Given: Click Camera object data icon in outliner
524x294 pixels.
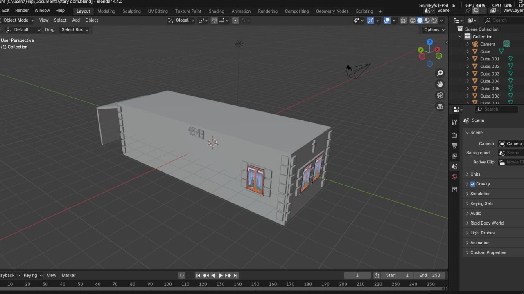Looking at the screenshot, I should [506, 44].
